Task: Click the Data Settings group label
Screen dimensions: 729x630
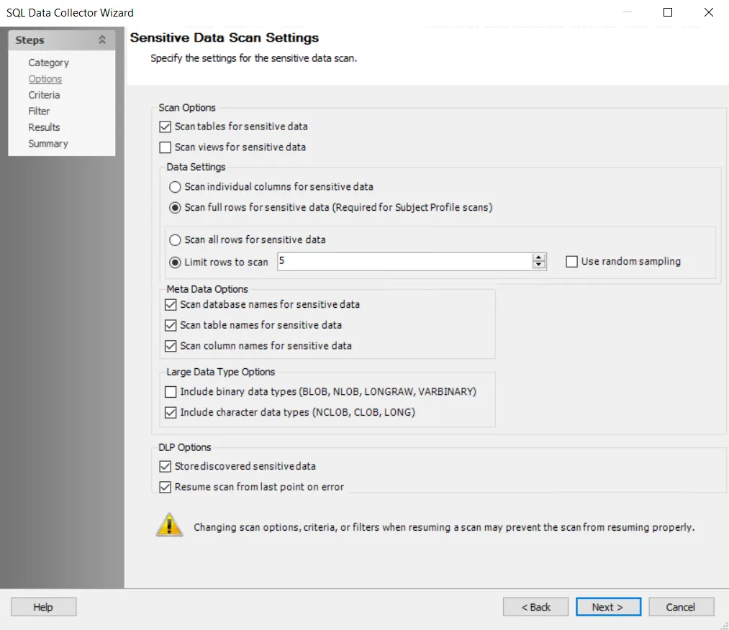Action: [196, 168]
